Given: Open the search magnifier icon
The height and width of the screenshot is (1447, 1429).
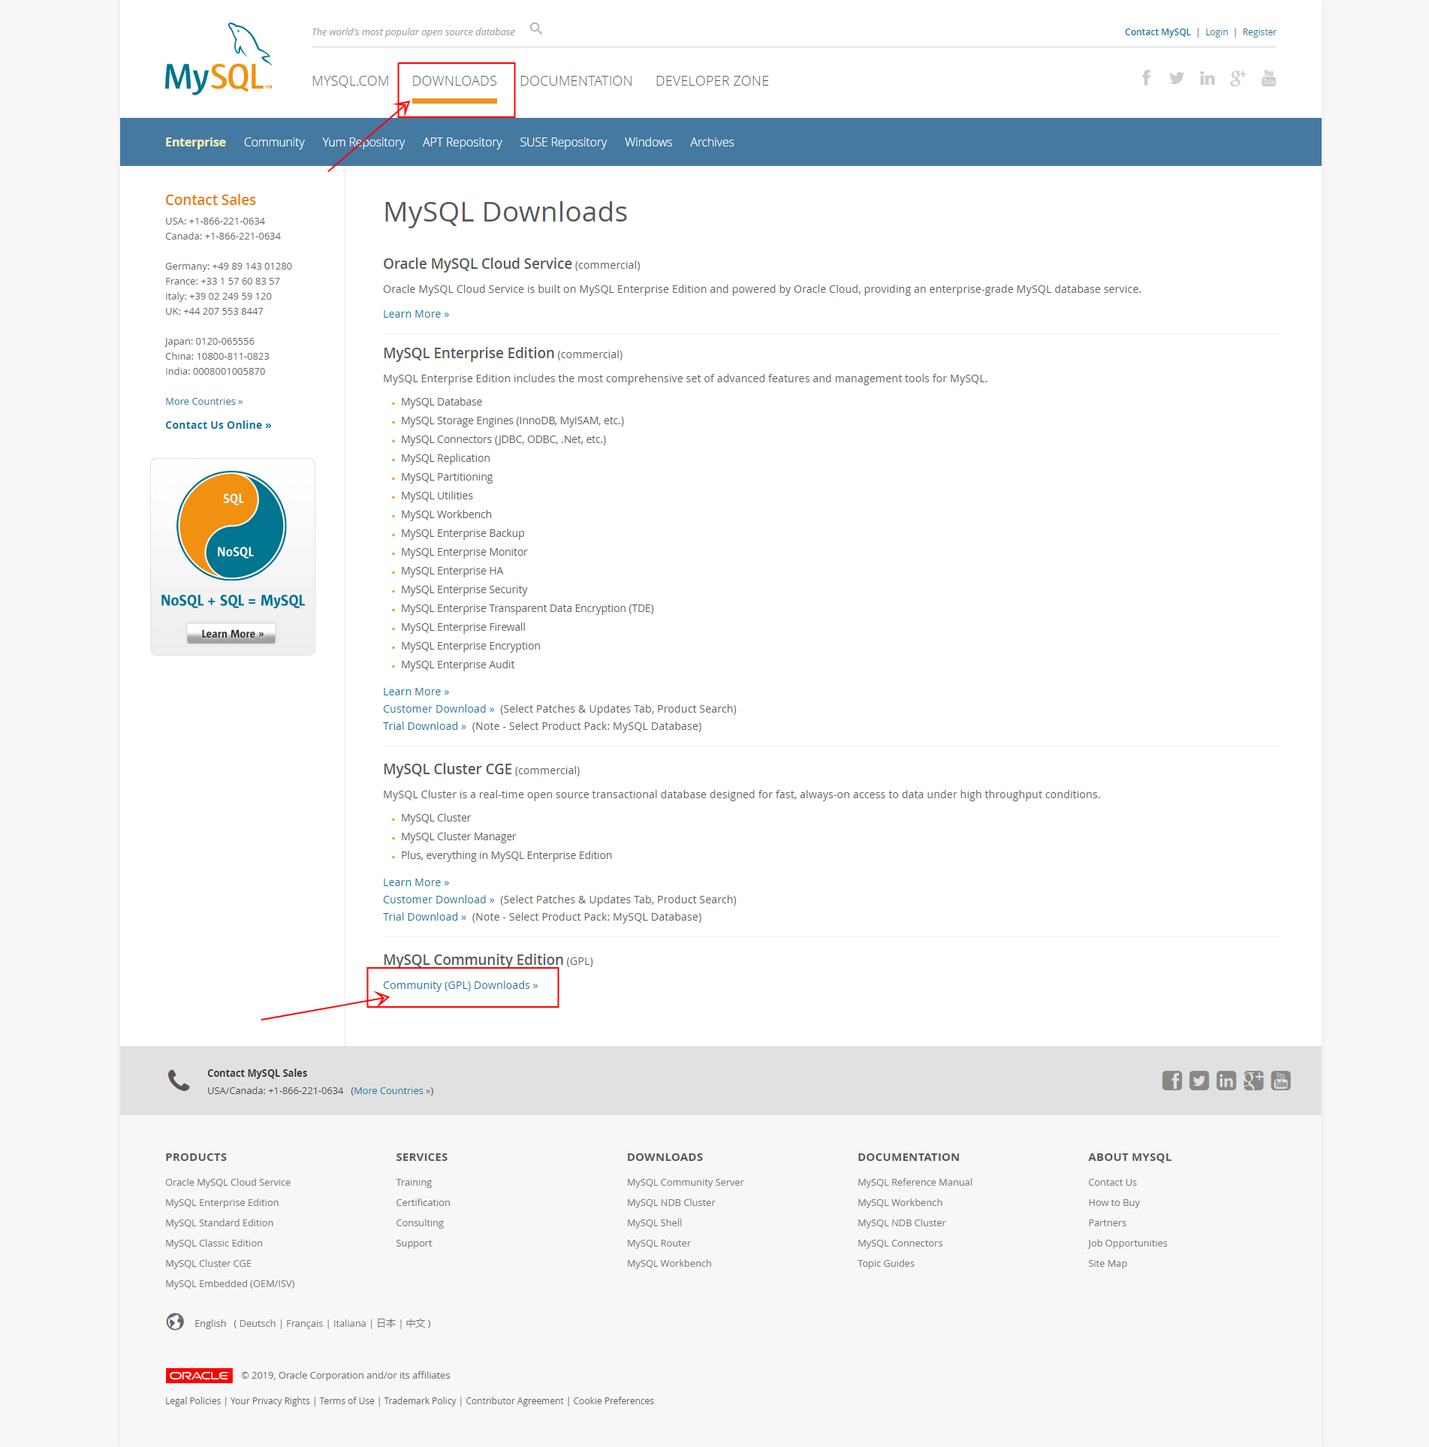Looking at the screenshot, I should point(536,29).
